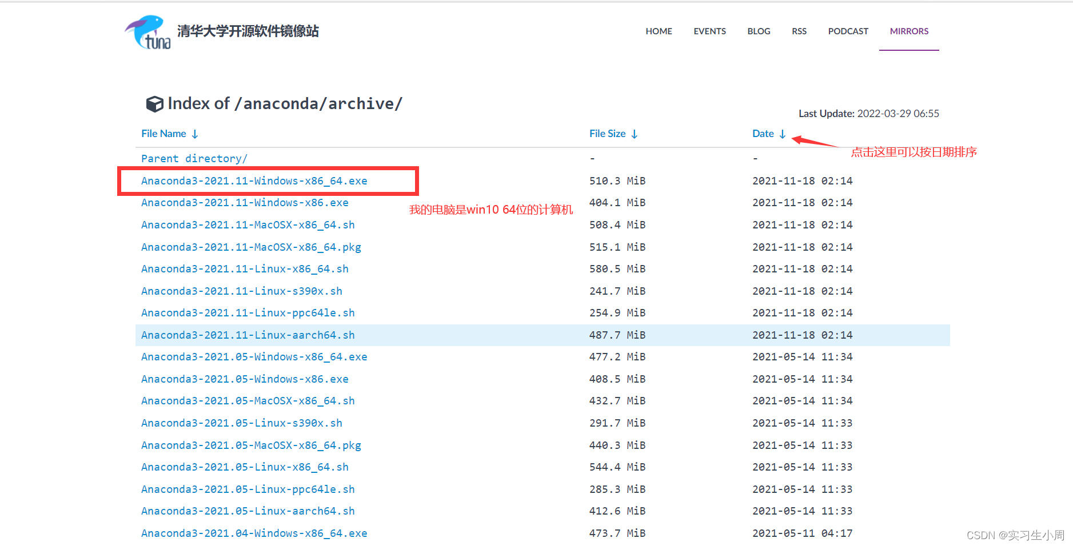Click the Last Update 2022-03-29 06:55 text
This screenshot has width=1073, height=546.
pyautogui.click(x=868, y=114)
